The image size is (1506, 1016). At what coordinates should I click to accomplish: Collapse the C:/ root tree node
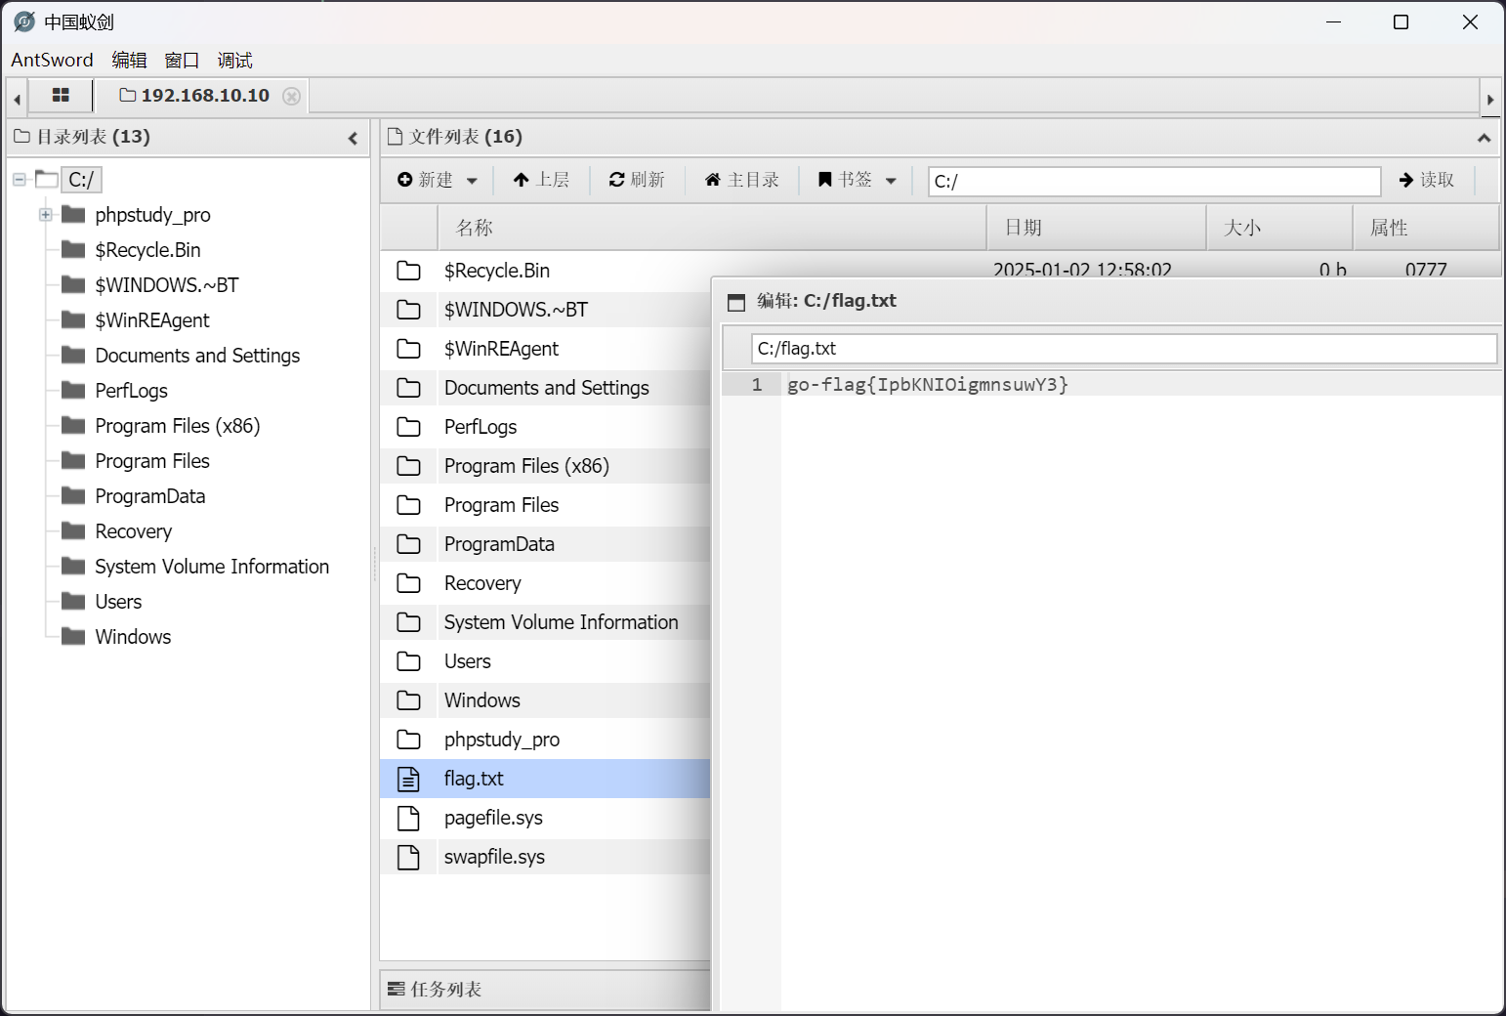(20, 180)
